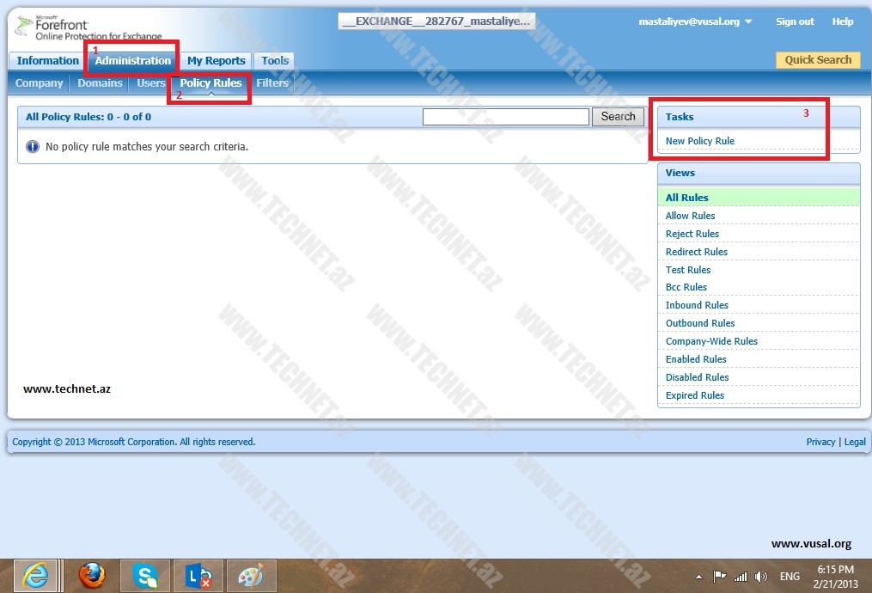Click the Search button

pos(618,117)
